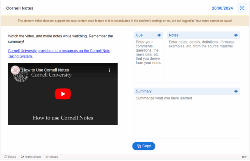250x161 pixels.
Task: Click the video thumbnail caption text
Action: 63,118
